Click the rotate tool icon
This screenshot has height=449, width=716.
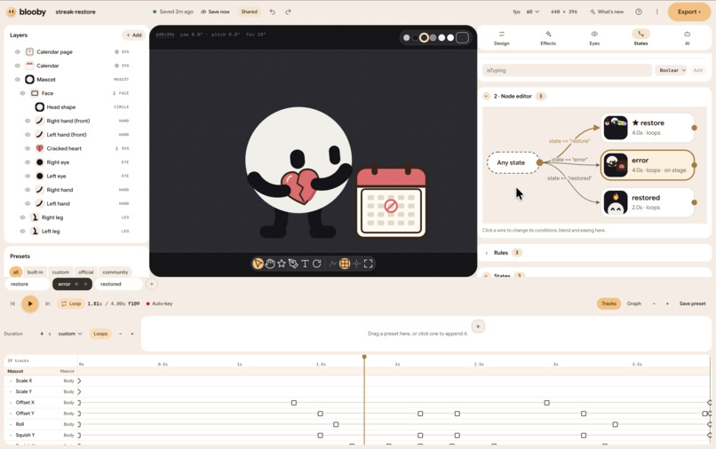pos(316,264)
